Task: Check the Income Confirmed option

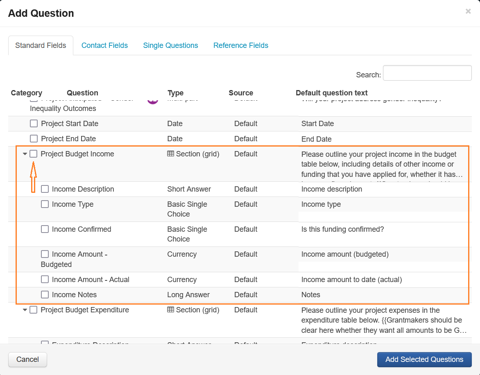Action: (45, 229)
